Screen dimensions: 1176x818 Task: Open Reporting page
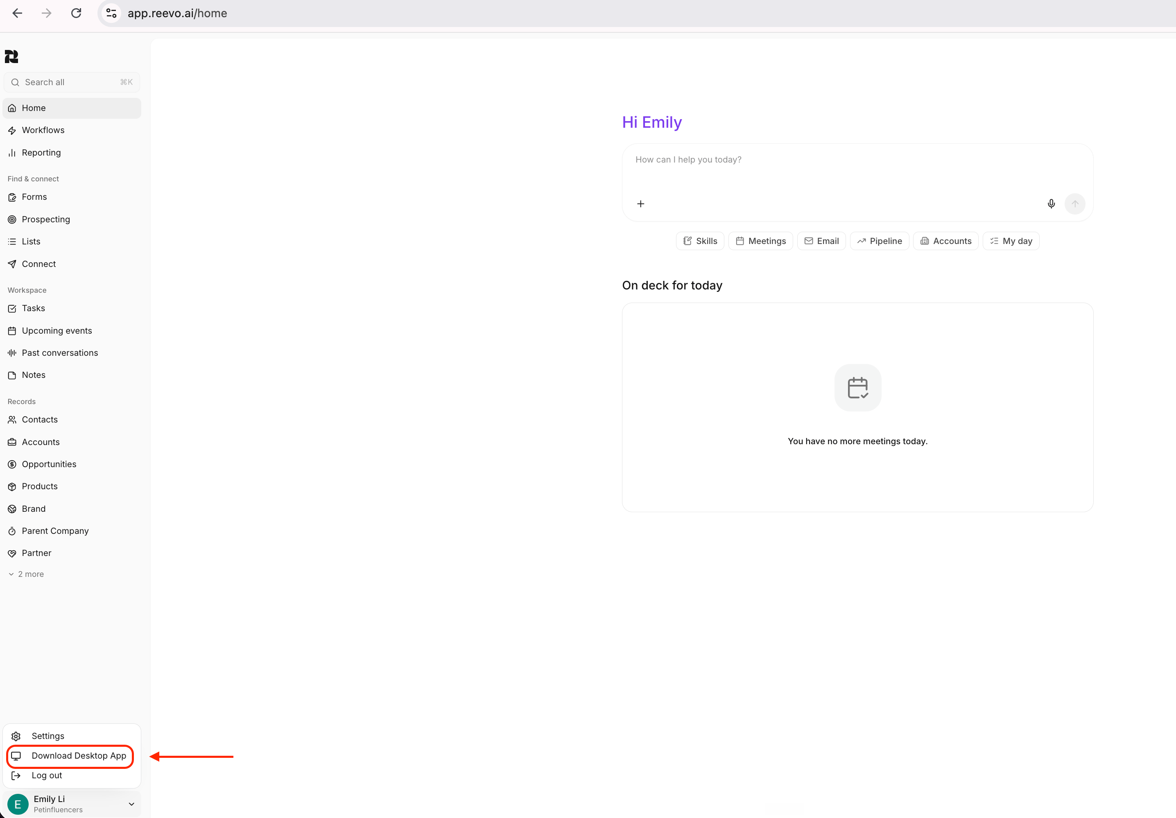coord(72,153)
